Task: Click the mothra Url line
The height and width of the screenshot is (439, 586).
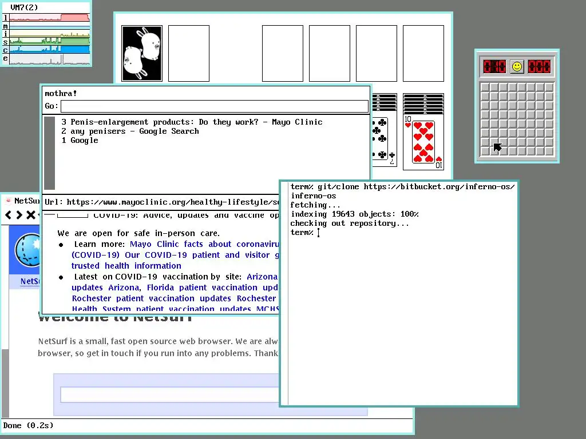Action: tap(161, 202)
